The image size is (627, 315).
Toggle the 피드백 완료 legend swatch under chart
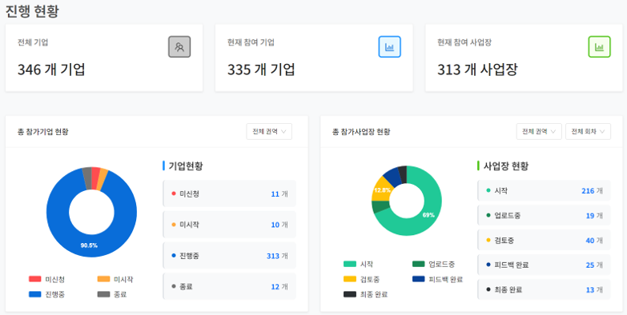[x=418, y=279]
